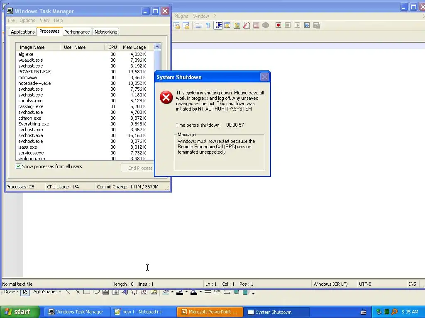425x318 pixels.
Task: Click the macro Playback icon
Action: tap(297, 25)
